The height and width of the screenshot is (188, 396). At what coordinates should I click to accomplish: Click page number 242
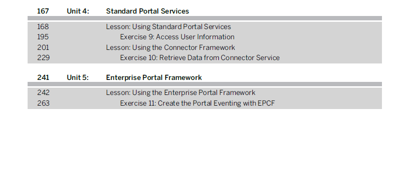[44, 93]
